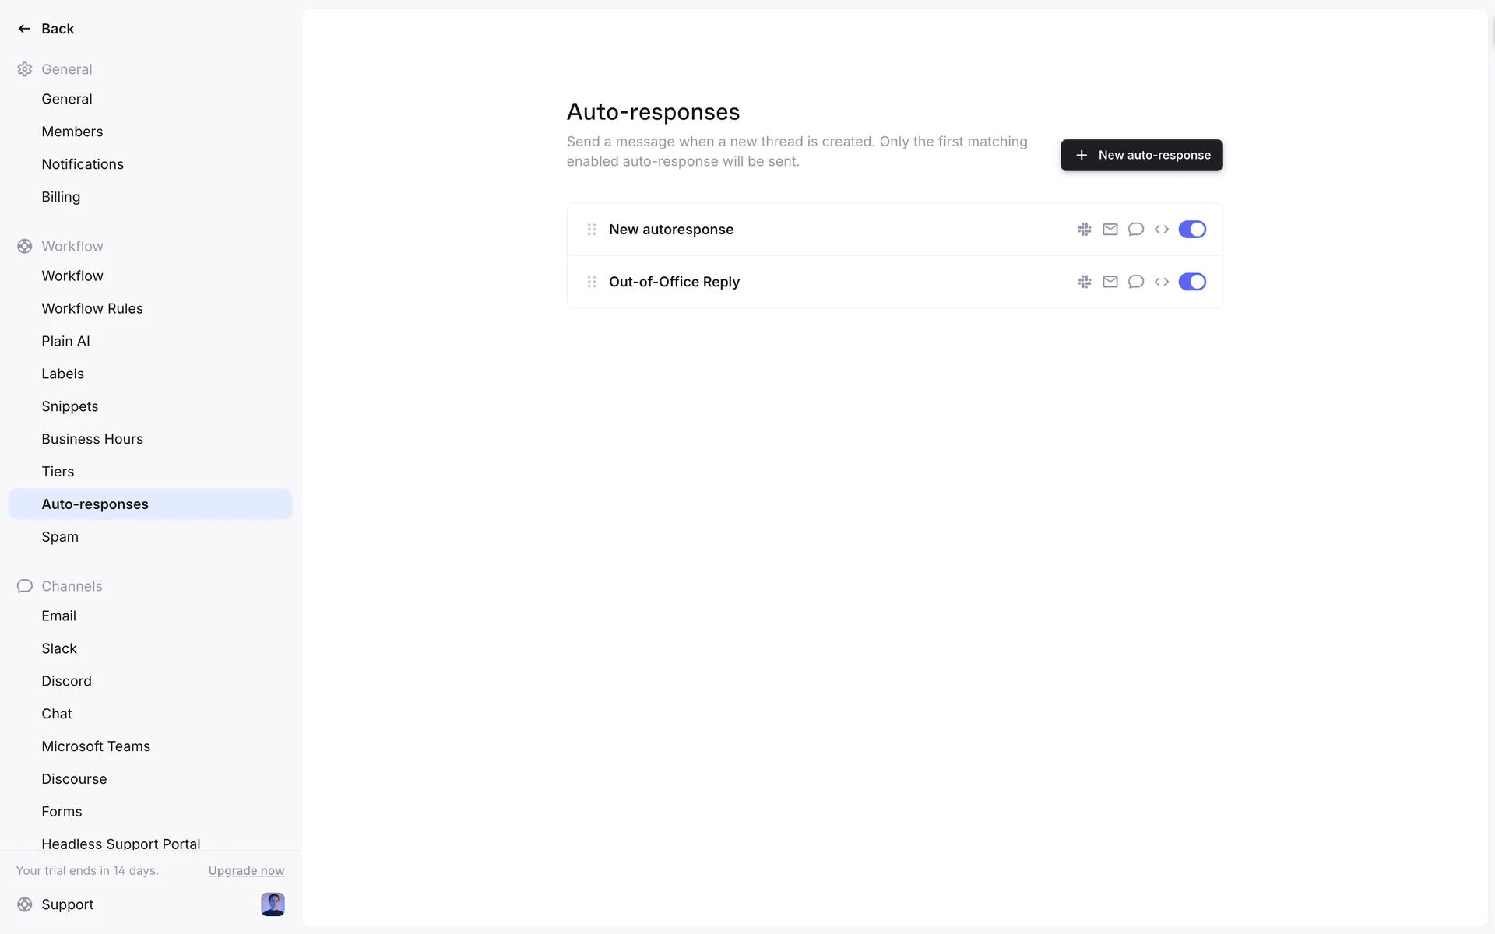
Task: Click drag handle of New autoresponse
Action: coord(592,229)
